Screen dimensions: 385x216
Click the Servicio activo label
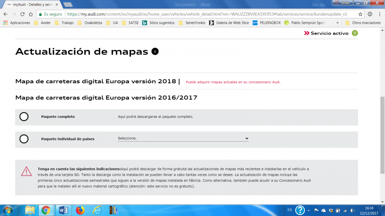tap(330, 33)
